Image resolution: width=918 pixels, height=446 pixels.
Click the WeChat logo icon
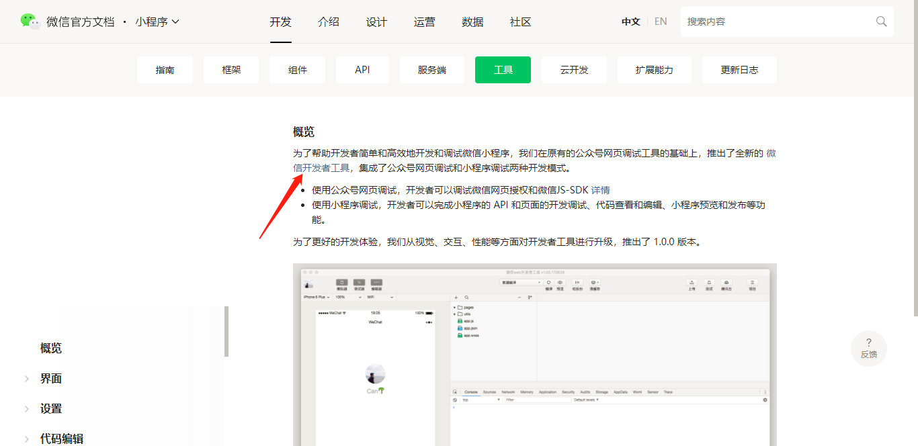[30, 21]
